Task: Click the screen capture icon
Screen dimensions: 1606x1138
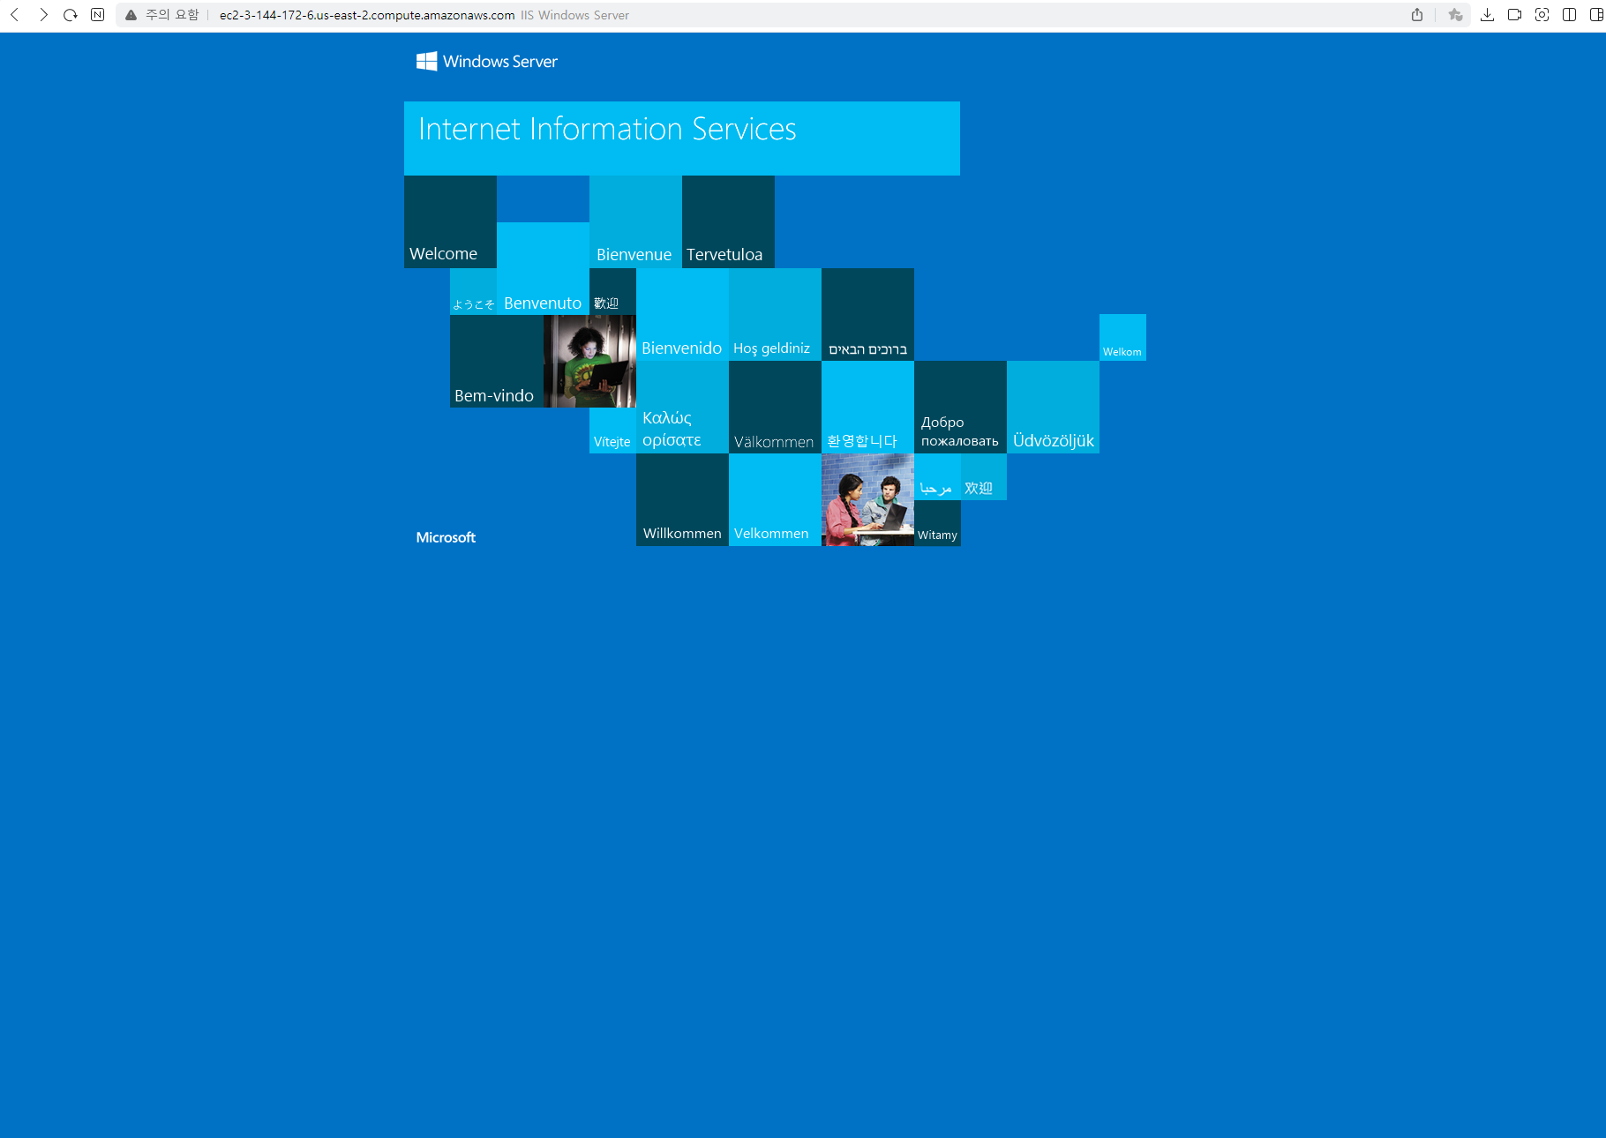Action: [x=1542, y=15]
